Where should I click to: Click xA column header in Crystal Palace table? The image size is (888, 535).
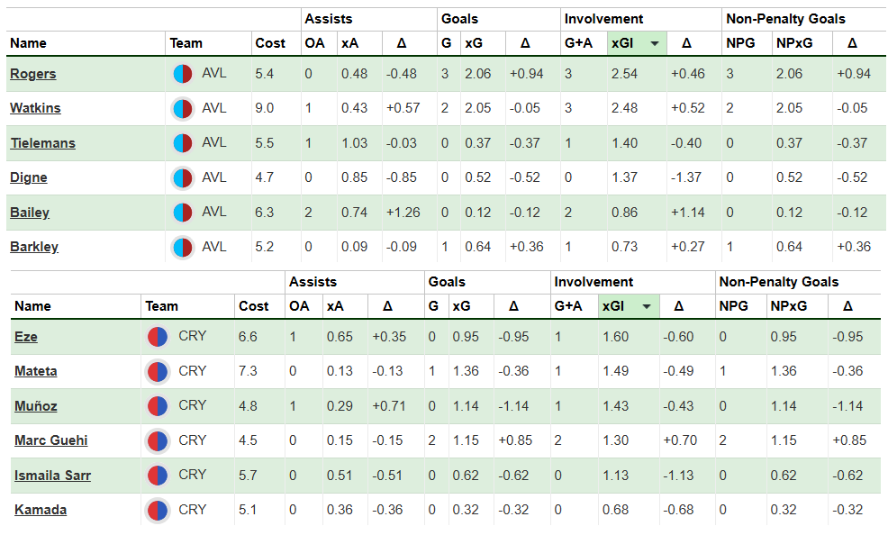coord(335,306)
